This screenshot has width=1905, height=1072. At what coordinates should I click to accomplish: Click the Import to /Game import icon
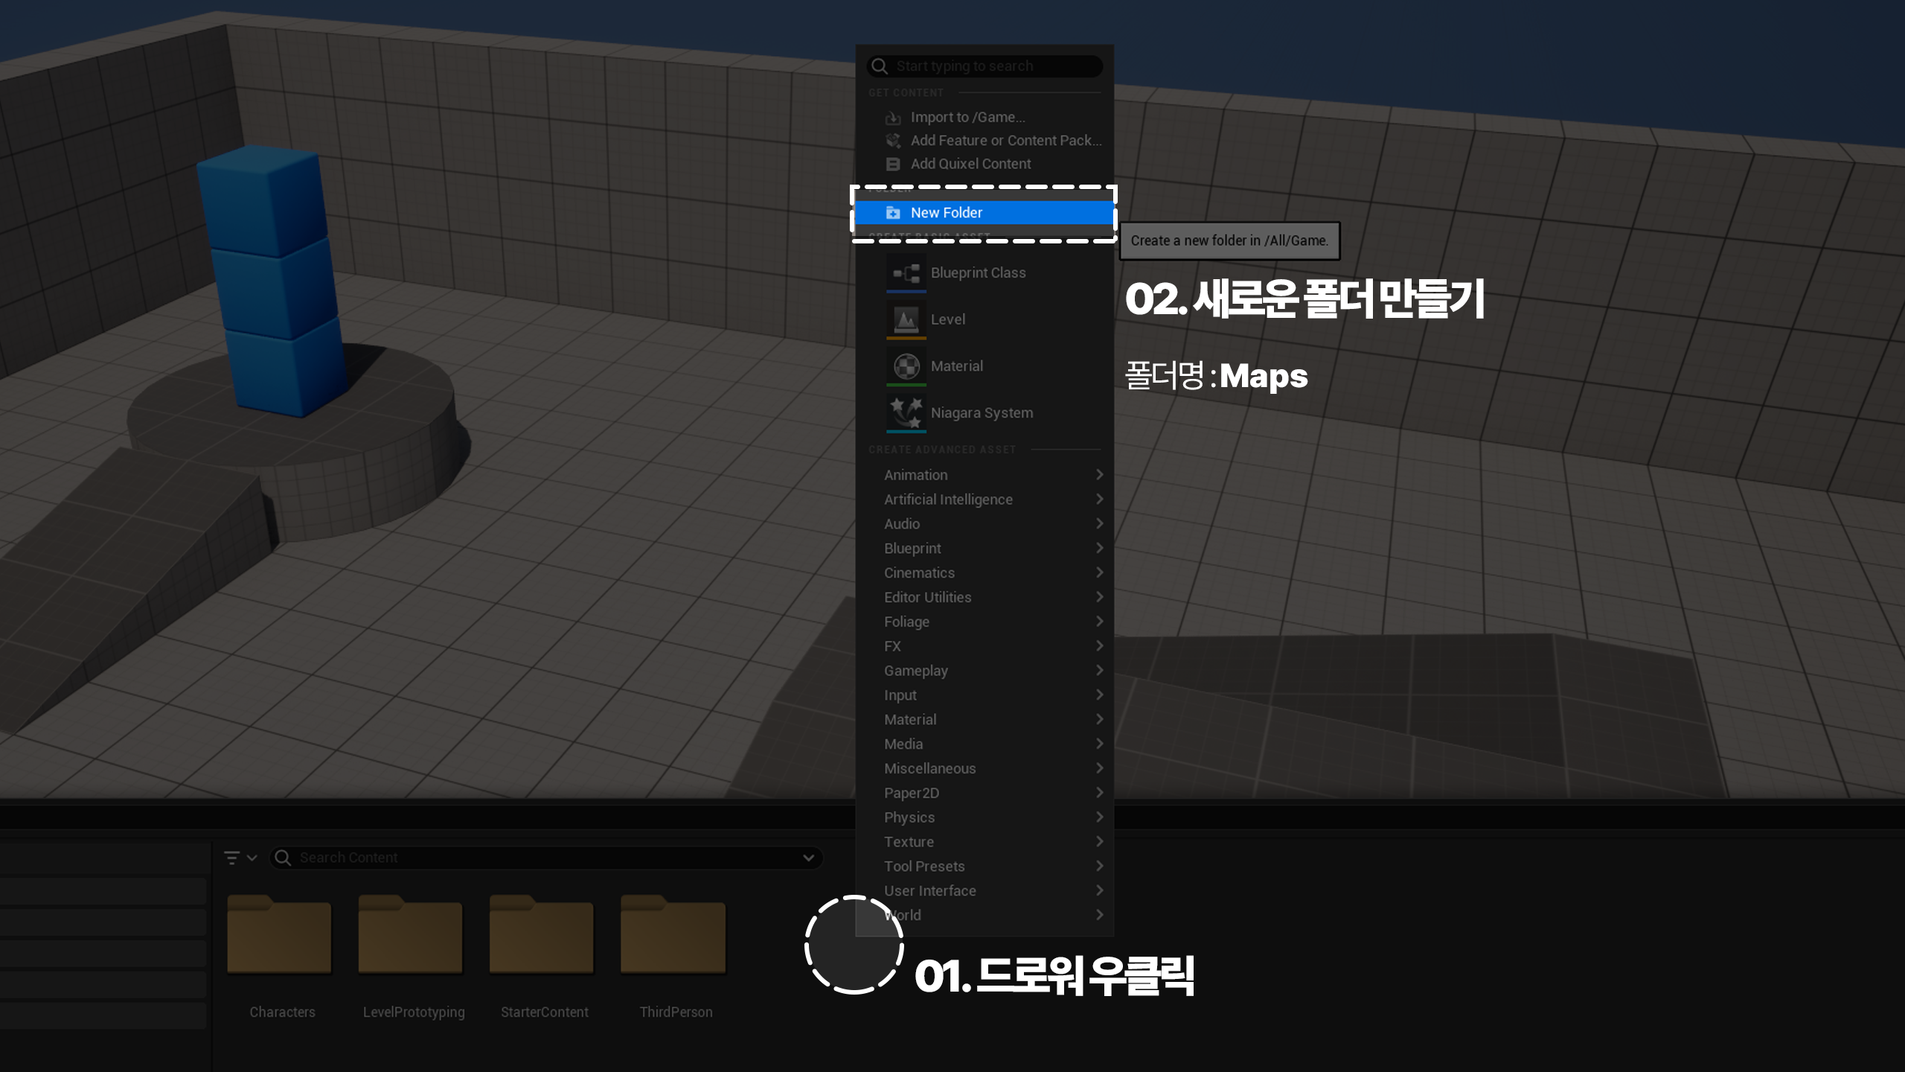(893, 118)
